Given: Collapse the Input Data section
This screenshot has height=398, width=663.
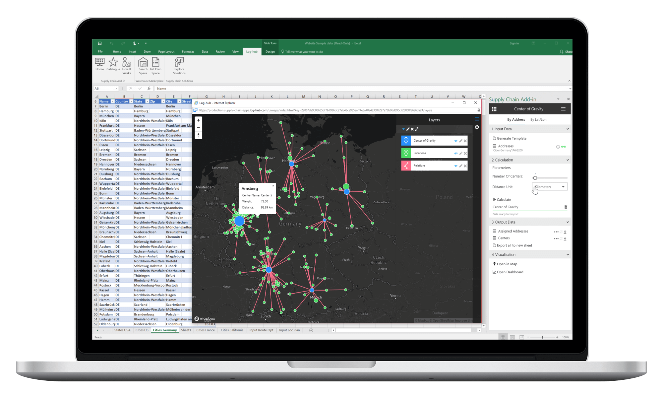Looking at the screenshot, I should (x=567, y=129).
